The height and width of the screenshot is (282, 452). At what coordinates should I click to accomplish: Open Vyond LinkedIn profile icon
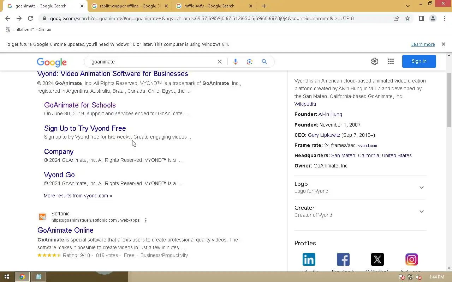point(309,259)
